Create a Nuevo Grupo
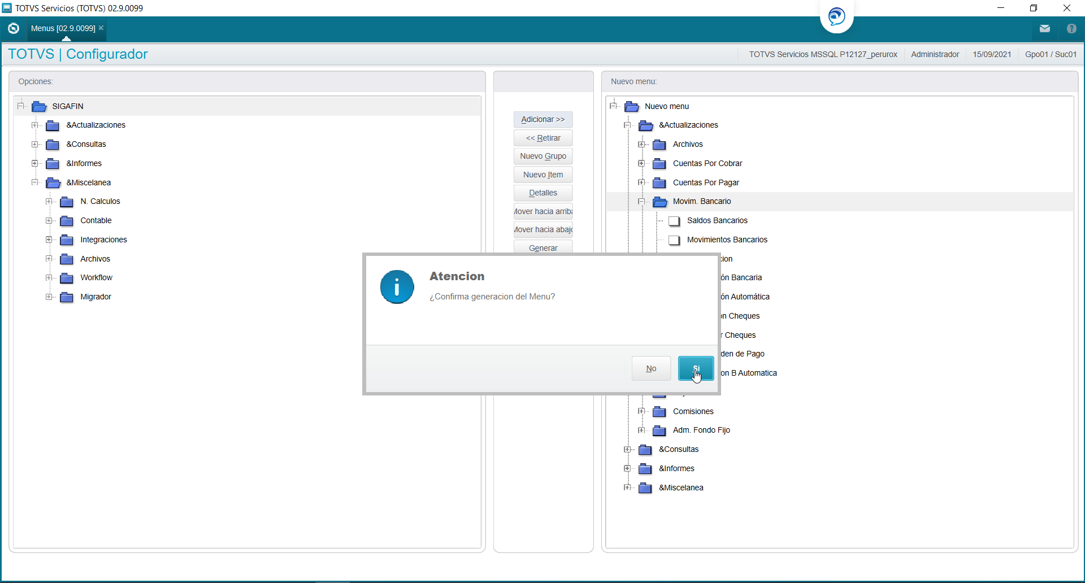The height and width of the screenshot is (583, 1085). pyautogui.click(x=543, y=156)
